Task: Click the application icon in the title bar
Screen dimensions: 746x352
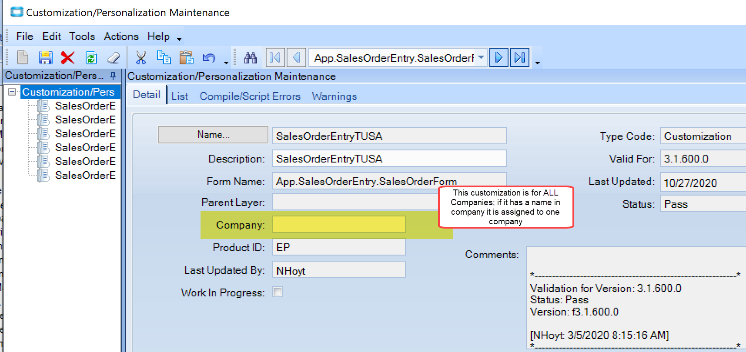Action: click(17, 12)
